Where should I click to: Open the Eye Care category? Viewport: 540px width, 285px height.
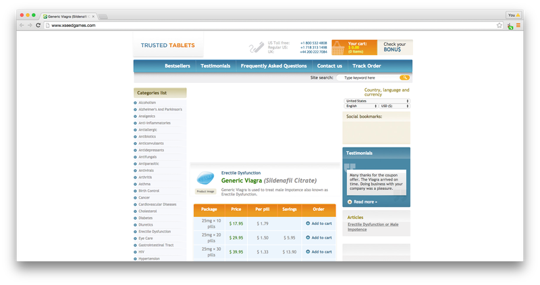[x=145, y=239]
